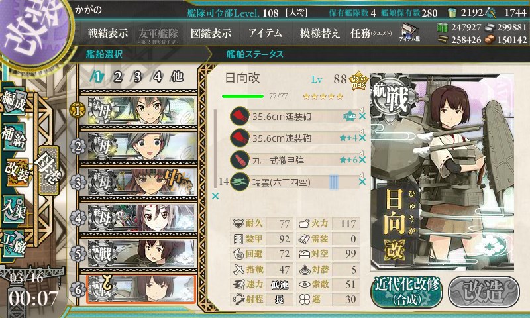The width and height of the screenshot is (530, 318).
Task: Expand the 瑞雲(六三四空) slot arrow
Action: 361,175
